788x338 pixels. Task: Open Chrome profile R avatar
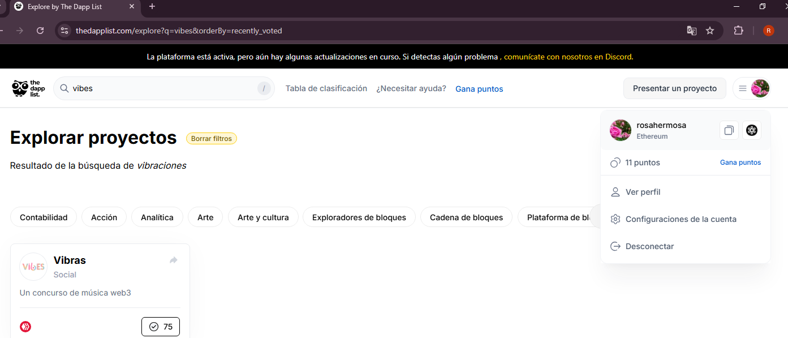(768, 31)
